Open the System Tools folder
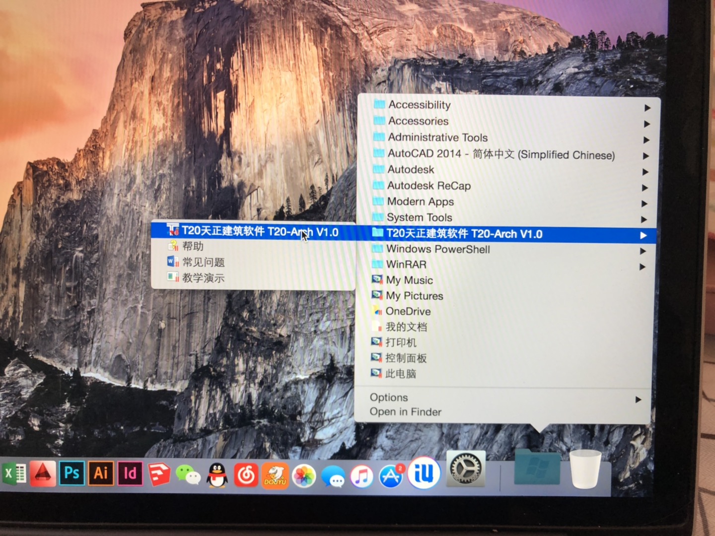This screenshot has height=536, width=715. pyautogui.click(x=507, y=218)
